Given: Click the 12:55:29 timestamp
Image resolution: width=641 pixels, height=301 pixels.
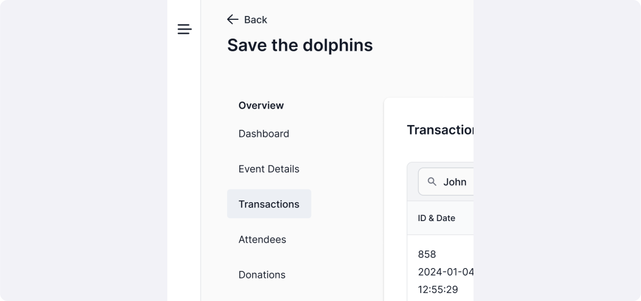Looking at the screenshot, I should 438,289.
